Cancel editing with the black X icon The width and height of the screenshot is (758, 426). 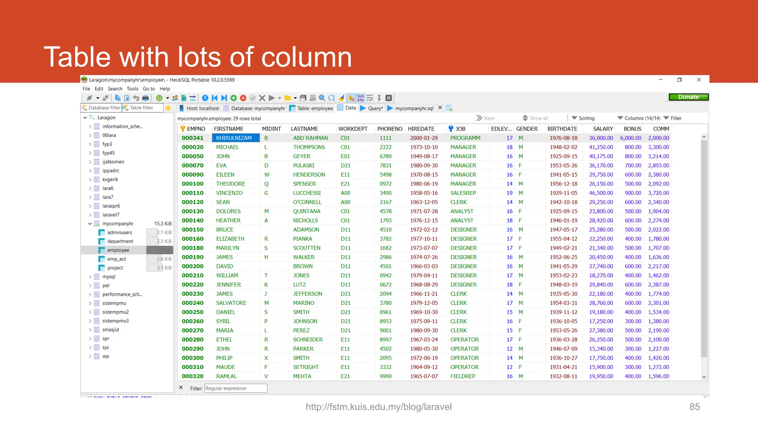pos(262,98)
